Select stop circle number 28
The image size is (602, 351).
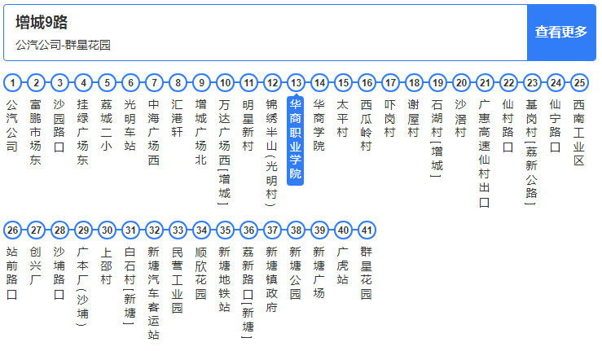pyautogui.click(x=60, y=230)
